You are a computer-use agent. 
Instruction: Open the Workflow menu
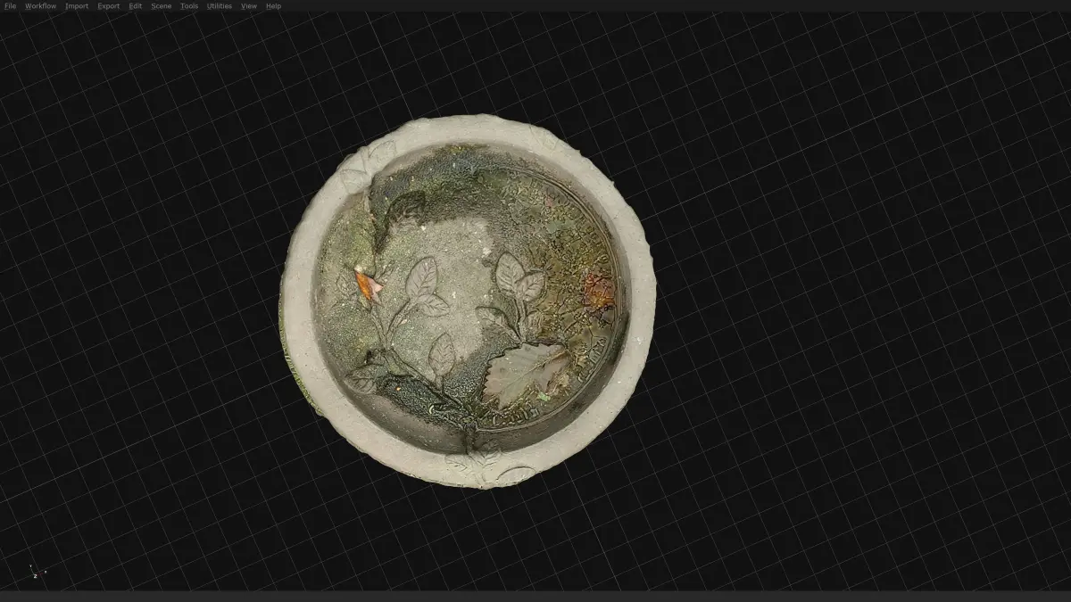(x=40, y=5)
